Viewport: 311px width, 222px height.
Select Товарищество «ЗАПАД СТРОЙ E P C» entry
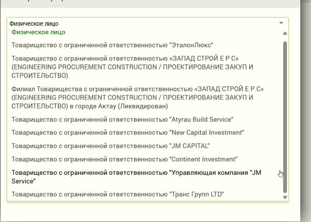tap(132, 67)
